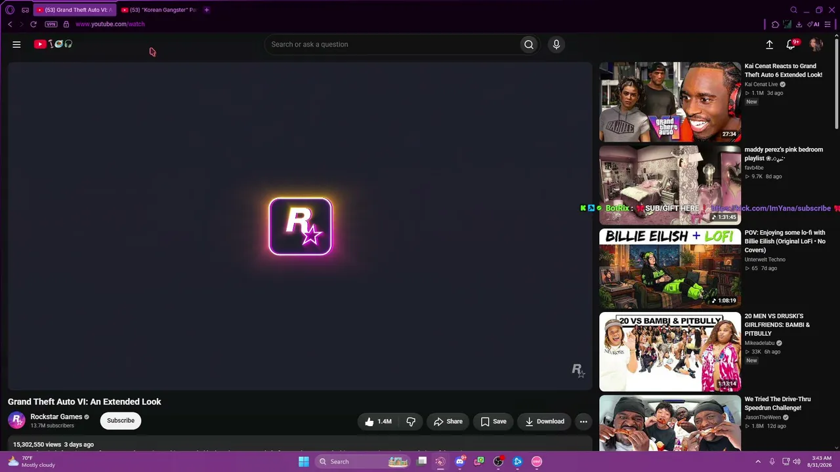This screenshot has width=840, height=472.
Task: Show hidden system tray icons
Action: click(758, 462)
